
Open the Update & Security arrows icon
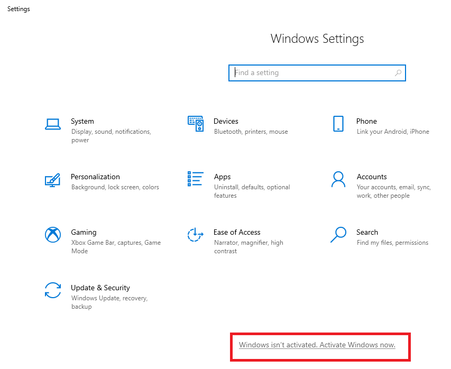(52, 290)
